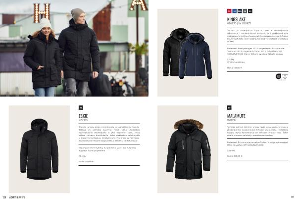297x202 pixels.
Task: Click the Kingslake jackets product image
Action: (x=188, y=53)
